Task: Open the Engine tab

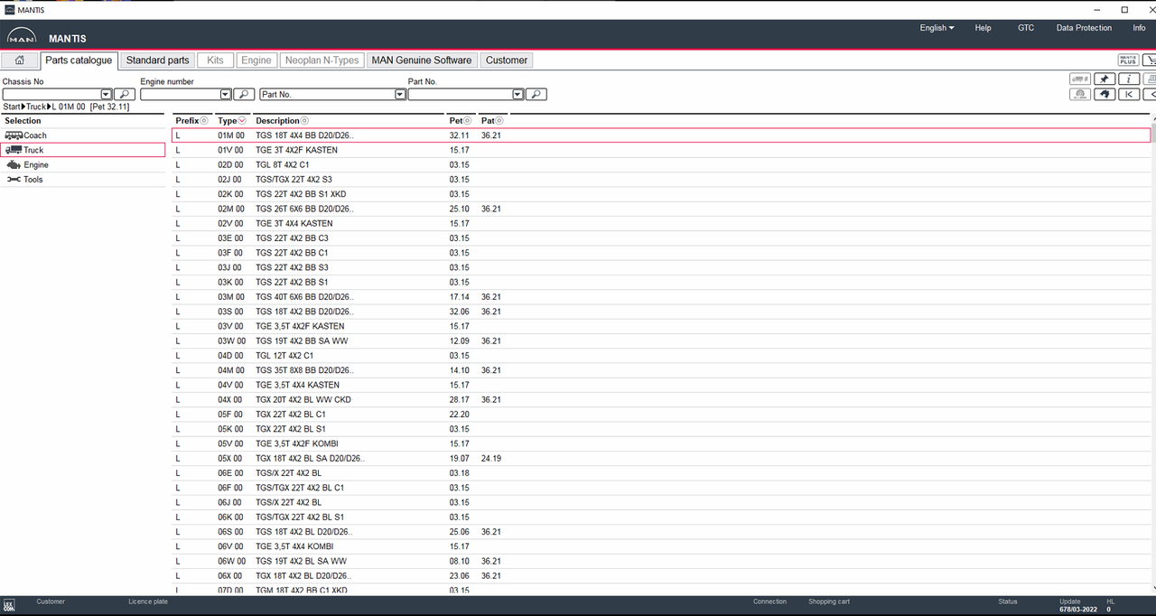Action: (x=256, y=61)
